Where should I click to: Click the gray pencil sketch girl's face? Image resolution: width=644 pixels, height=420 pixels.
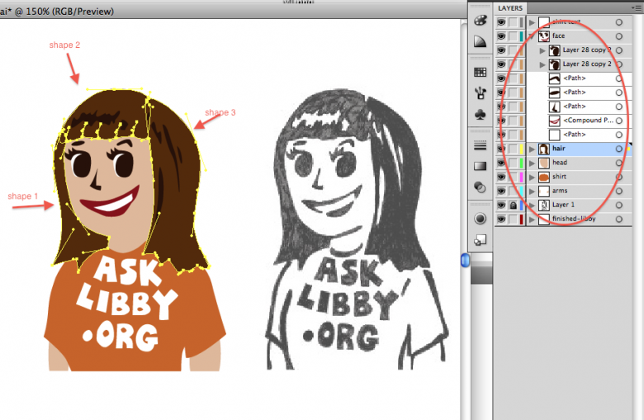click(x=324, y=185)
